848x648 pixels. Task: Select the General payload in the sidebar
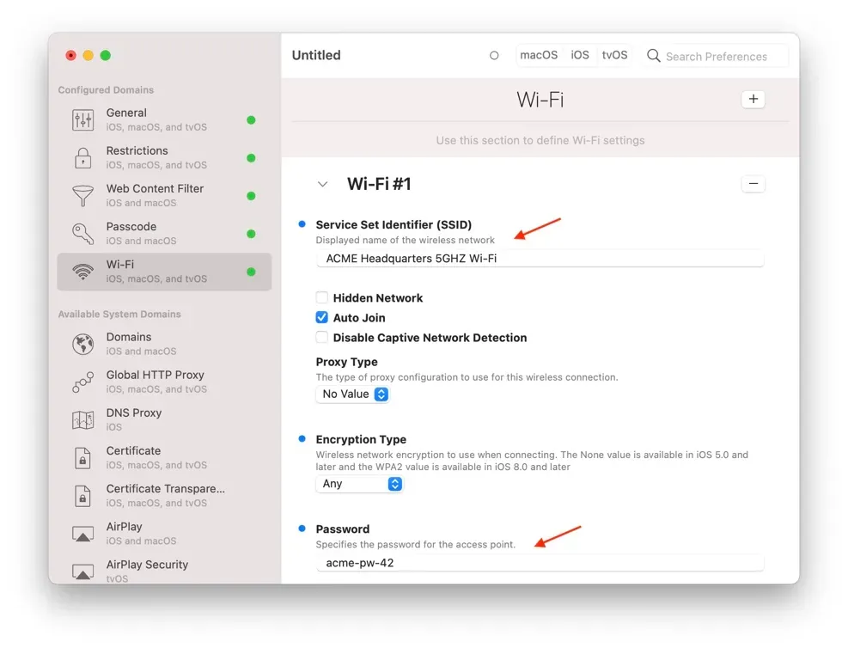pyautogui.click(x=82, y=119)
